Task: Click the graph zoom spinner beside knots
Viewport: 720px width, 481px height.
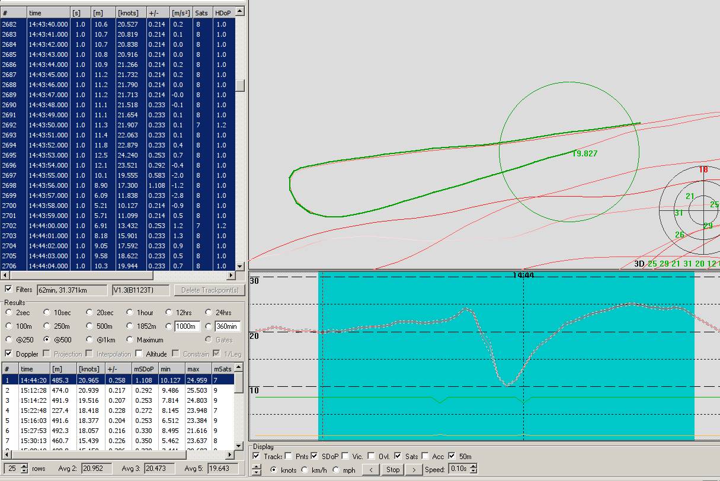Action: pos(257,470)
